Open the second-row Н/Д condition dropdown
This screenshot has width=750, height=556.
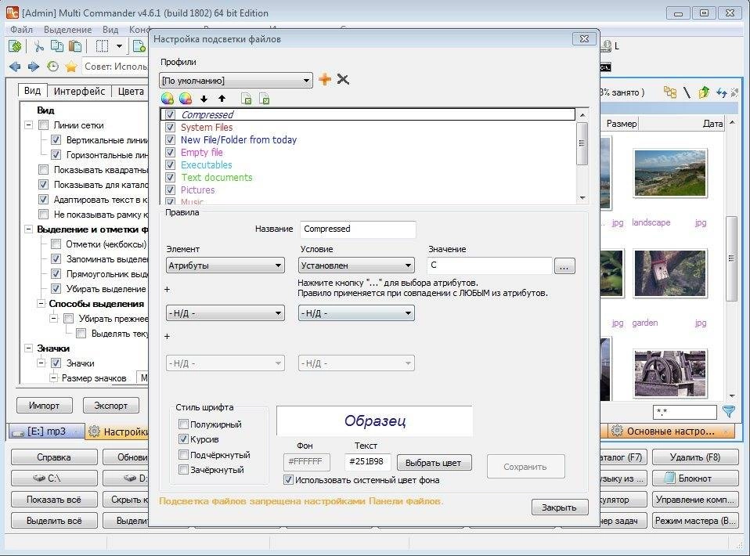[356, 313]
